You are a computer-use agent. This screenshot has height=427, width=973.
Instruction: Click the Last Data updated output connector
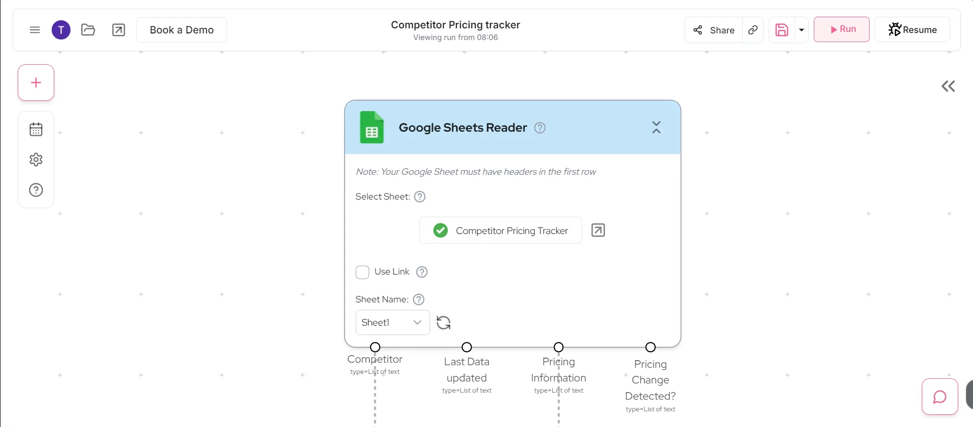[467, 347]
